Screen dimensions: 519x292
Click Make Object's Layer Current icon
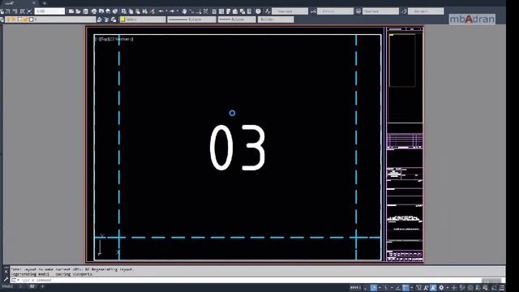pyautogui.click(x=99, y=19)
